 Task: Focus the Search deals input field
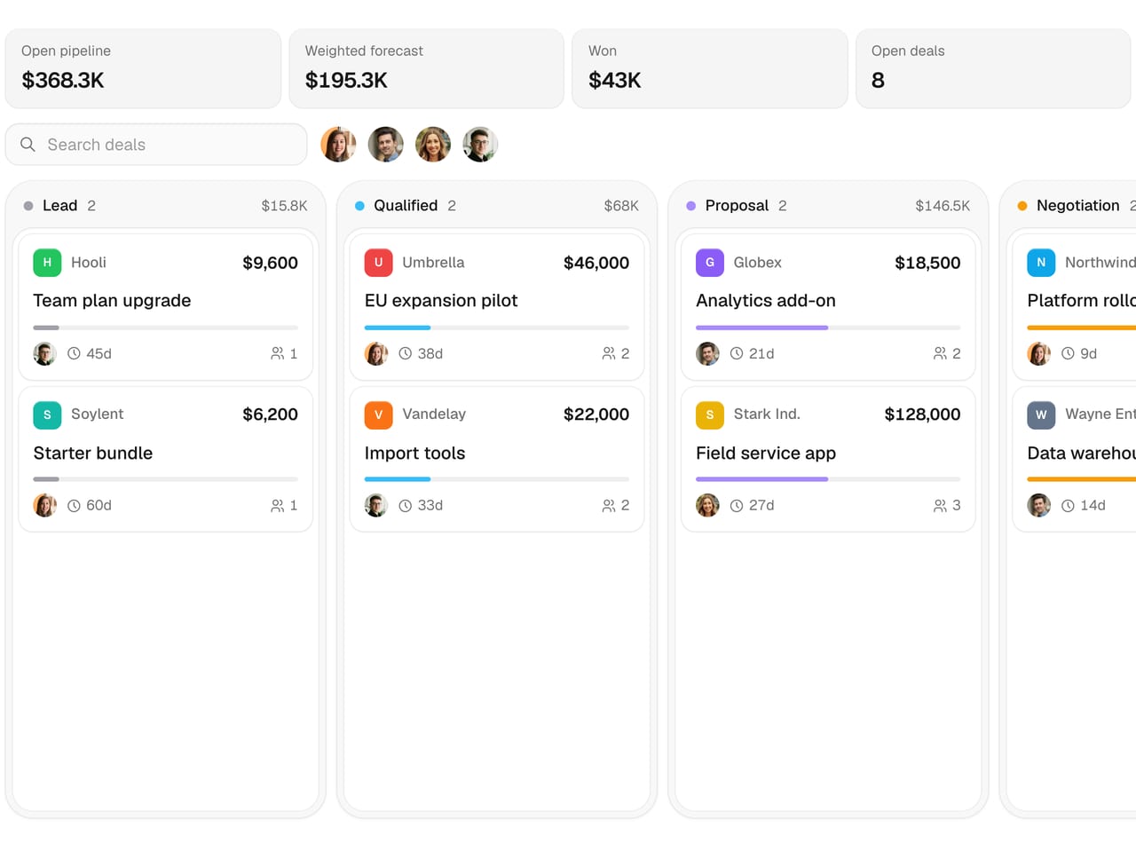point(156,145)
